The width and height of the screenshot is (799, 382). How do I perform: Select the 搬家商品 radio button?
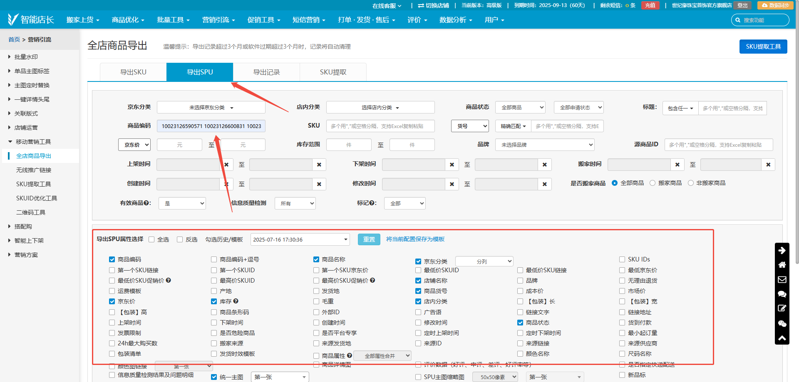coord(653,183)
